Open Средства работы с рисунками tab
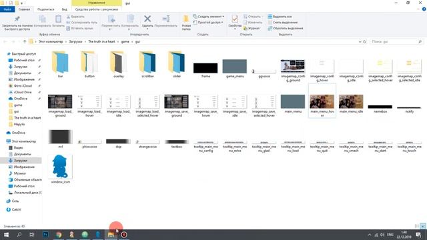Viewport: 427px width, 240px height. pyautogui.click(x=97, y=9)
